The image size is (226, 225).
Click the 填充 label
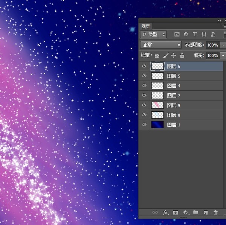[x=199, y=55]
